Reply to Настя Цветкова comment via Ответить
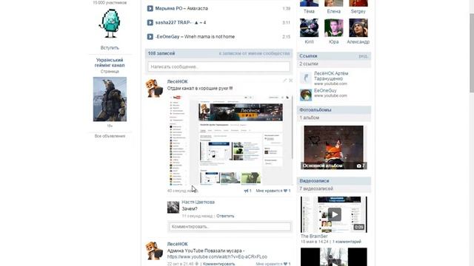Viewport: 474px width, 266px height. (x=225, y=216)
